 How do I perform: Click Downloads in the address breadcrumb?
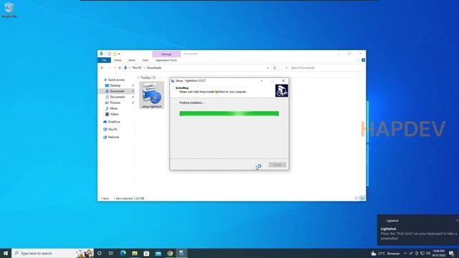(154, 68)
